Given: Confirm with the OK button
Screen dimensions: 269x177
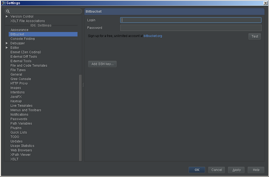Looking at the screenshot, I should click(x=197, y=170).
